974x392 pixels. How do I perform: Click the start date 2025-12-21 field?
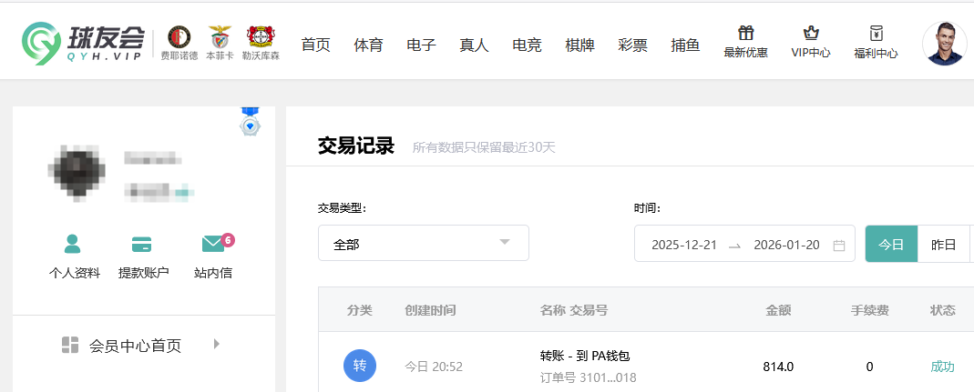tap(683, 245)
